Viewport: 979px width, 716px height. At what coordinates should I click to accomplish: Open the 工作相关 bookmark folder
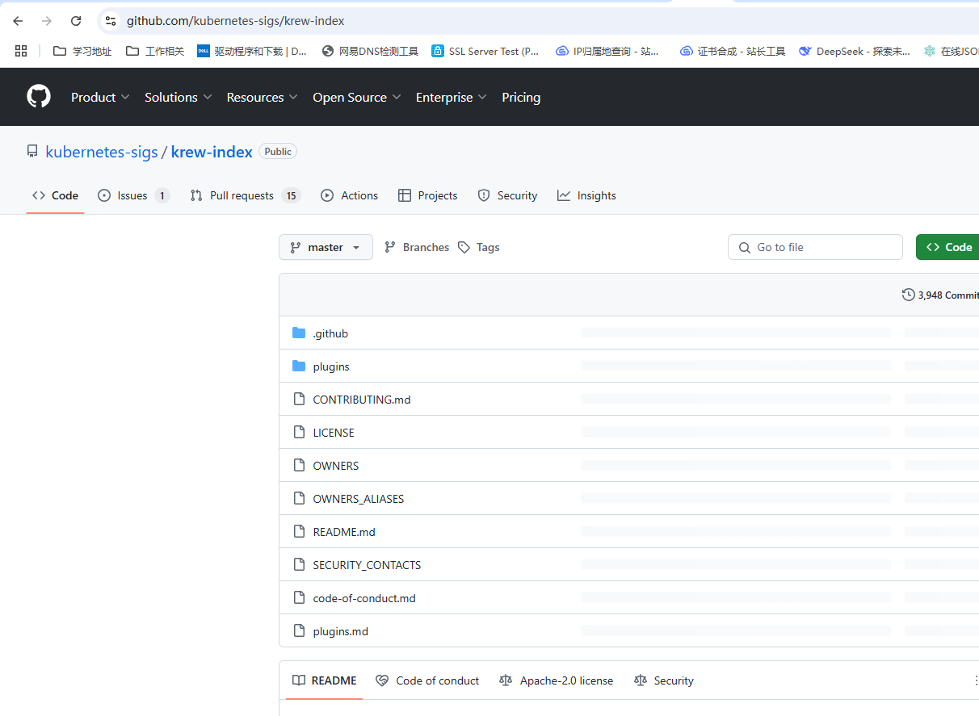[x=155, y=51]
